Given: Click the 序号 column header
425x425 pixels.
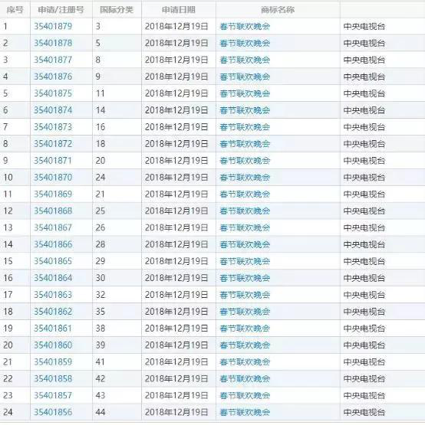Looking at the screenshot, I should pyautogui.click(x=15, y=10).
